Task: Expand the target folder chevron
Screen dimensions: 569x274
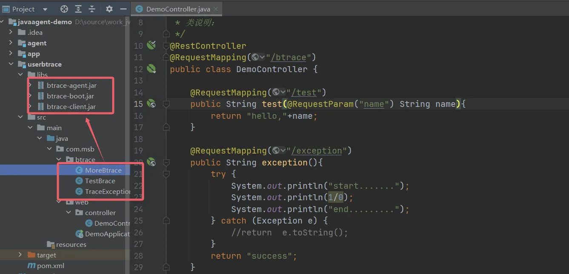Action: 20,255
